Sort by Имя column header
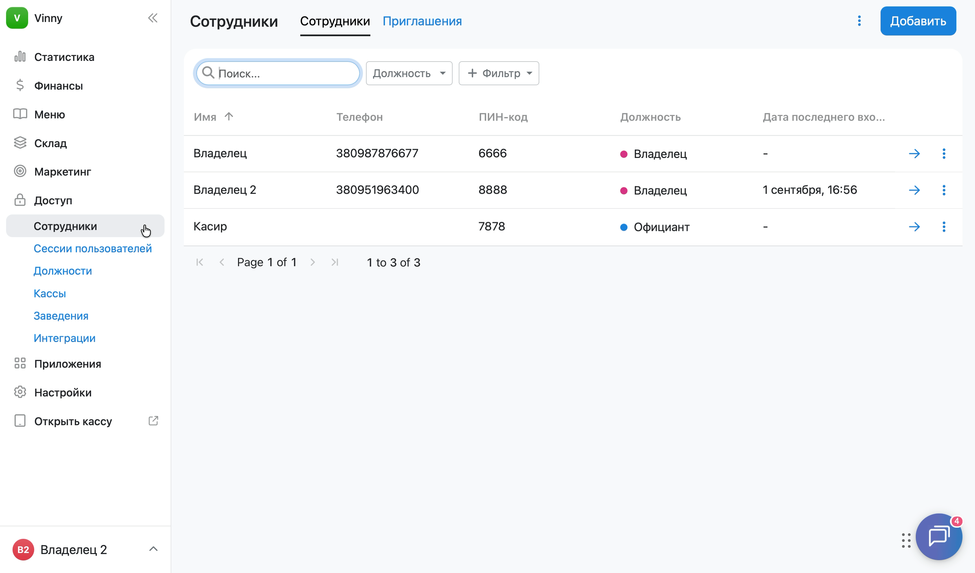 pos(213,117)
